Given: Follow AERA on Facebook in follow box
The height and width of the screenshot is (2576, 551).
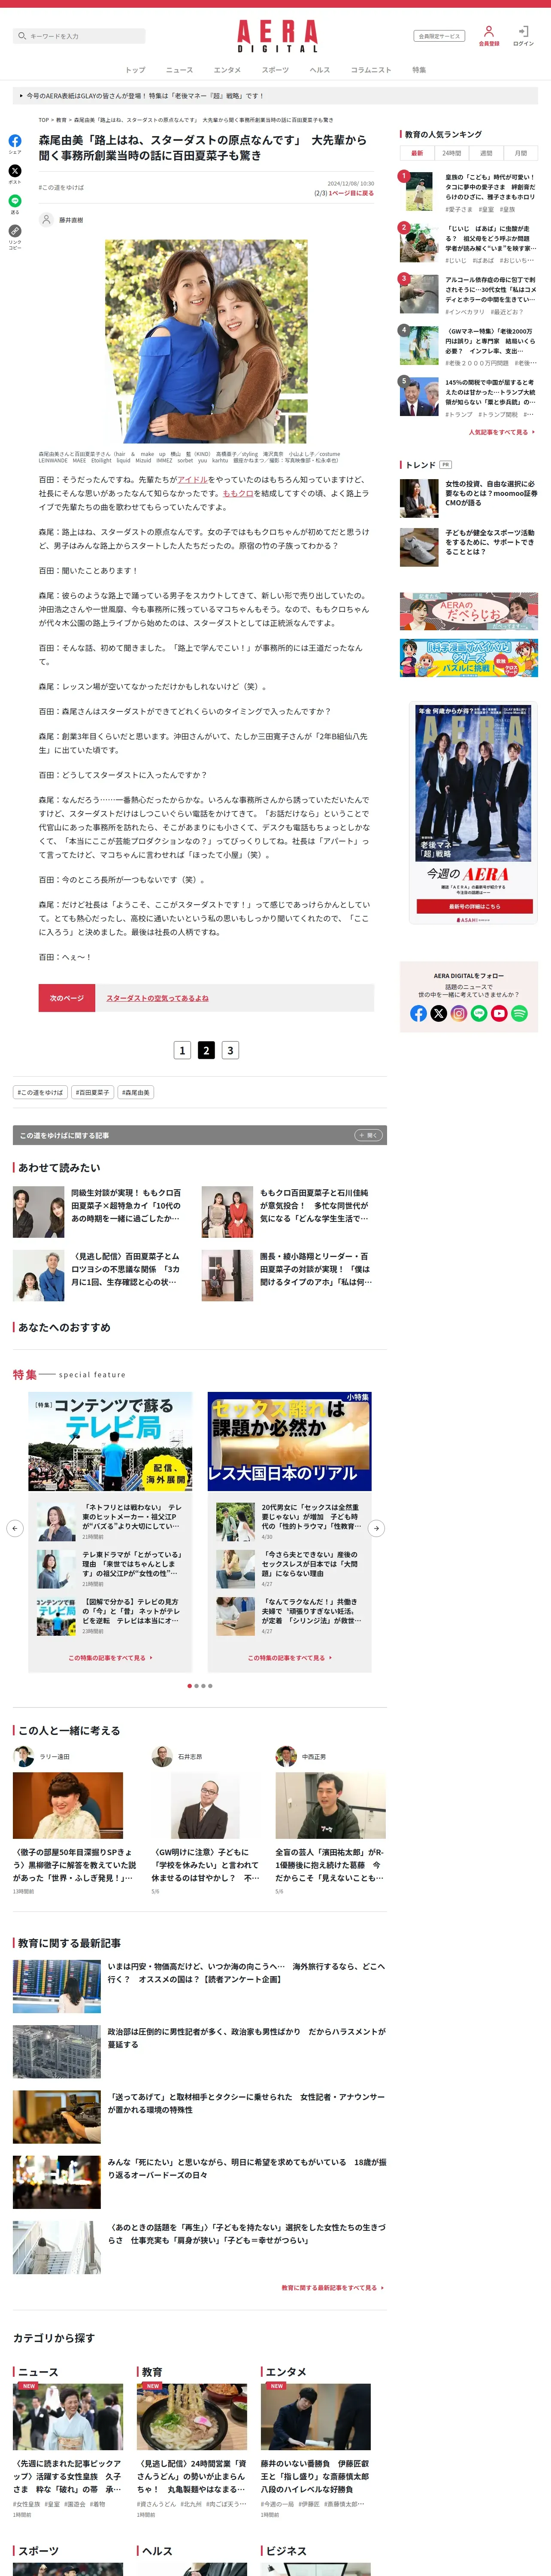Looking at the screenshot, I should pos(418,1013).
